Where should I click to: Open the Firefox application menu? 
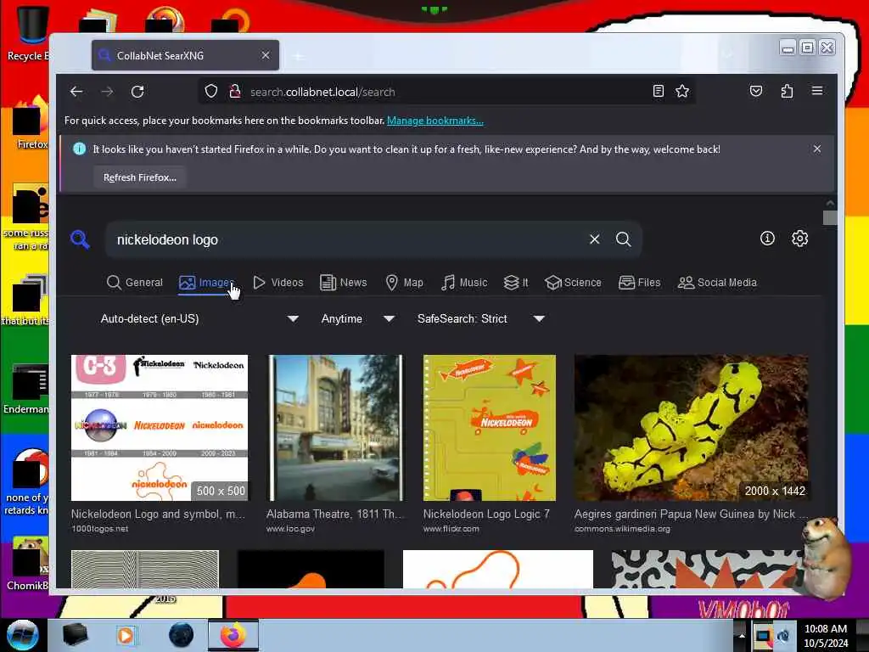point(817,91)
